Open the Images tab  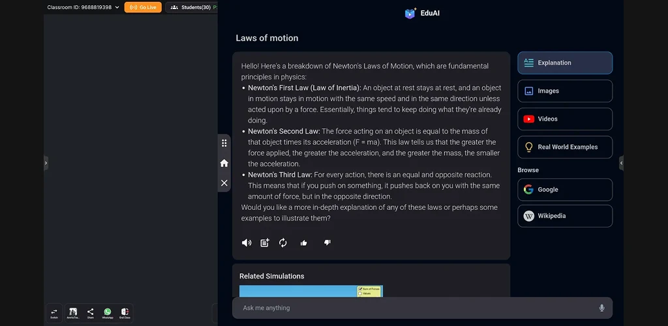pos(565,91)
